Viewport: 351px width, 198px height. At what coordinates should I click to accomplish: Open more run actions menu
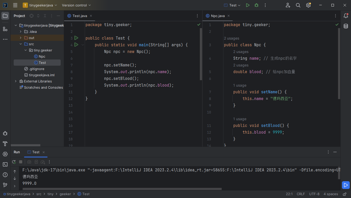pyautogui.click(x=265, y=5)
